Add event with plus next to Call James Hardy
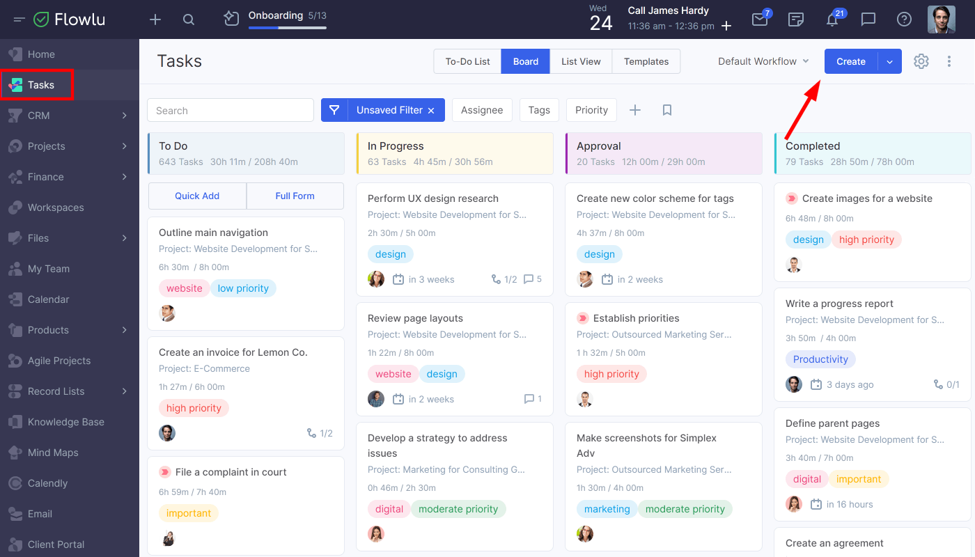The width and height of the screenshot is (975, 557). [x=726, y=26]
